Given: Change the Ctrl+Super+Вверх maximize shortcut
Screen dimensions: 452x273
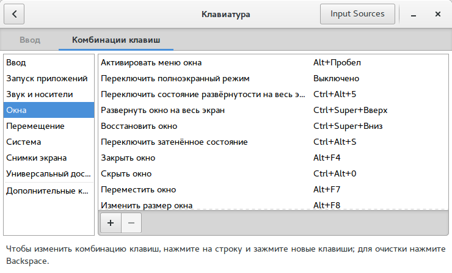Looking at the screenshot, I should coord(350,110).
